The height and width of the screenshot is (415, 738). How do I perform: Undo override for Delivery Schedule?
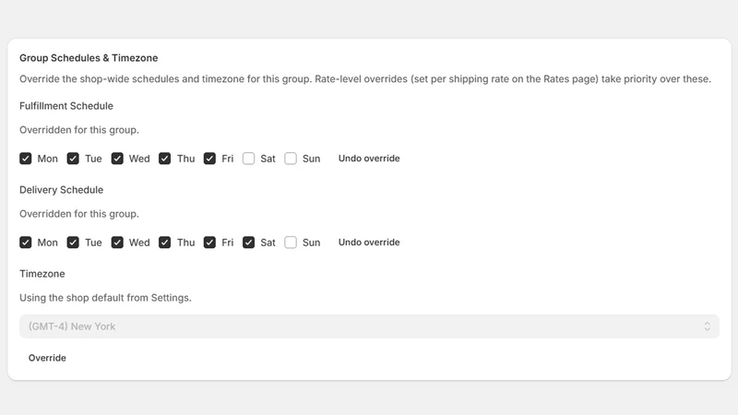[x=369, y=243]
